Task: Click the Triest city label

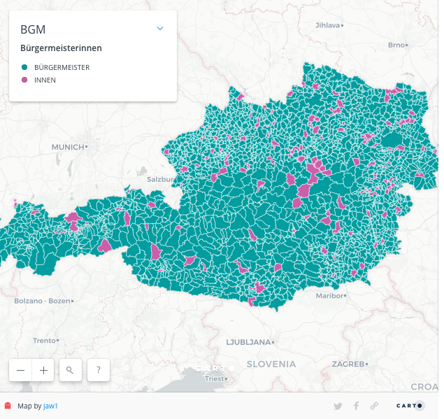Action: click(215, 378)
